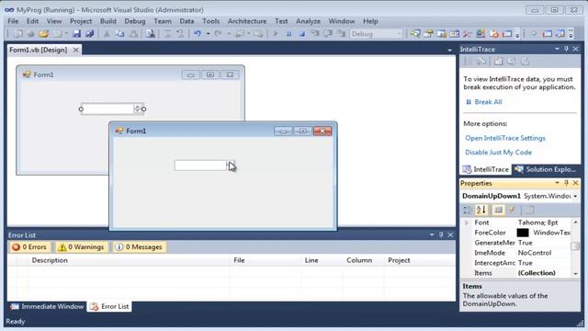The height and width of the screenshot is (331, 588).
Task: Open the Architecture menu
Action: [x=247, y=21]
